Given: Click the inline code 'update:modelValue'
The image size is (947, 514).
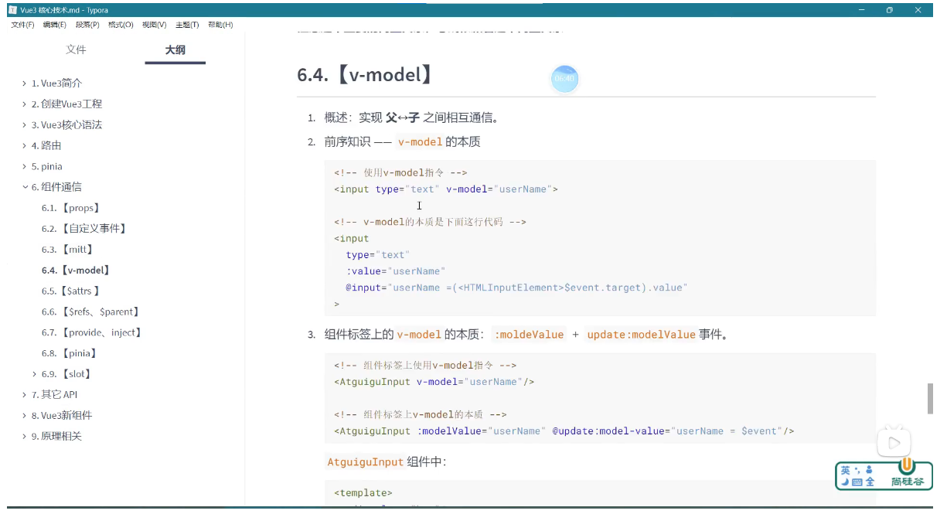Looking at the screenshot, I should point(641,335).
